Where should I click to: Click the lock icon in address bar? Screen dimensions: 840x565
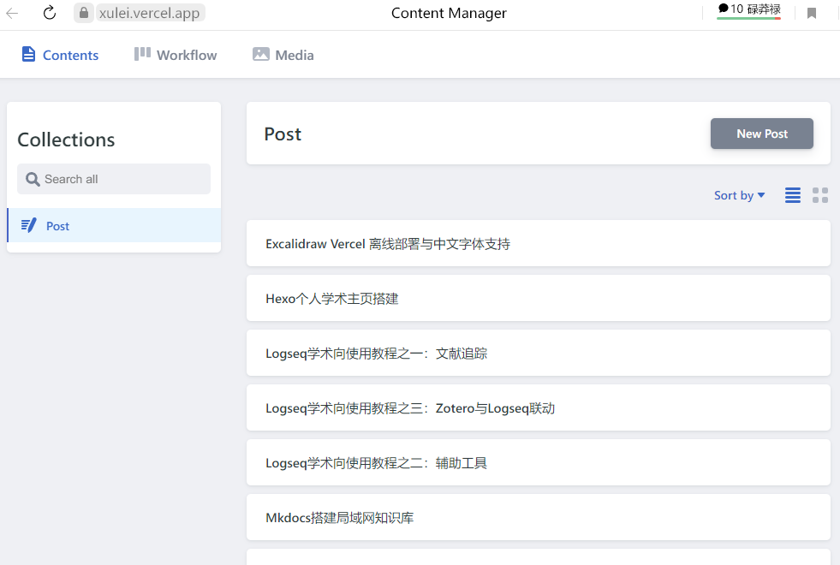(83, 13)
